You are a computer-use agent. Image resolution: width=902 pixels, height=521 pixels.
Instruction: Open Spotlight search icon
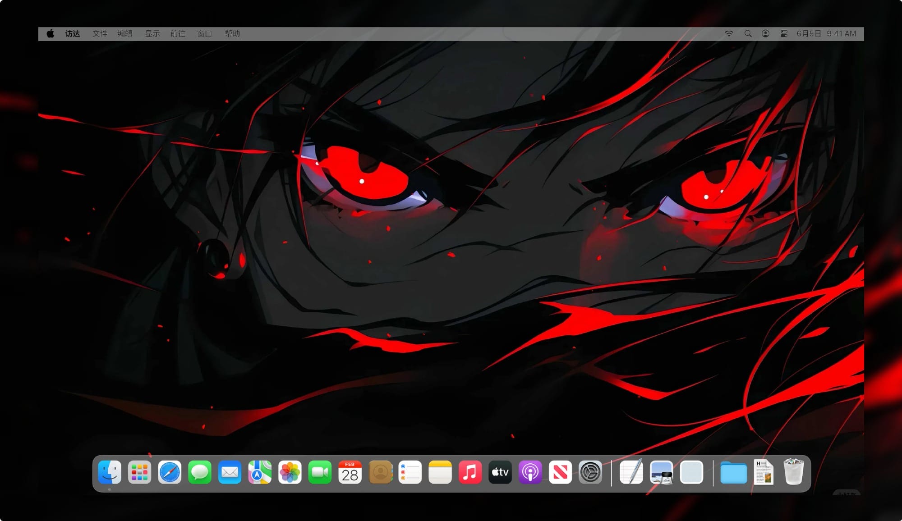[x=748, y=34]
